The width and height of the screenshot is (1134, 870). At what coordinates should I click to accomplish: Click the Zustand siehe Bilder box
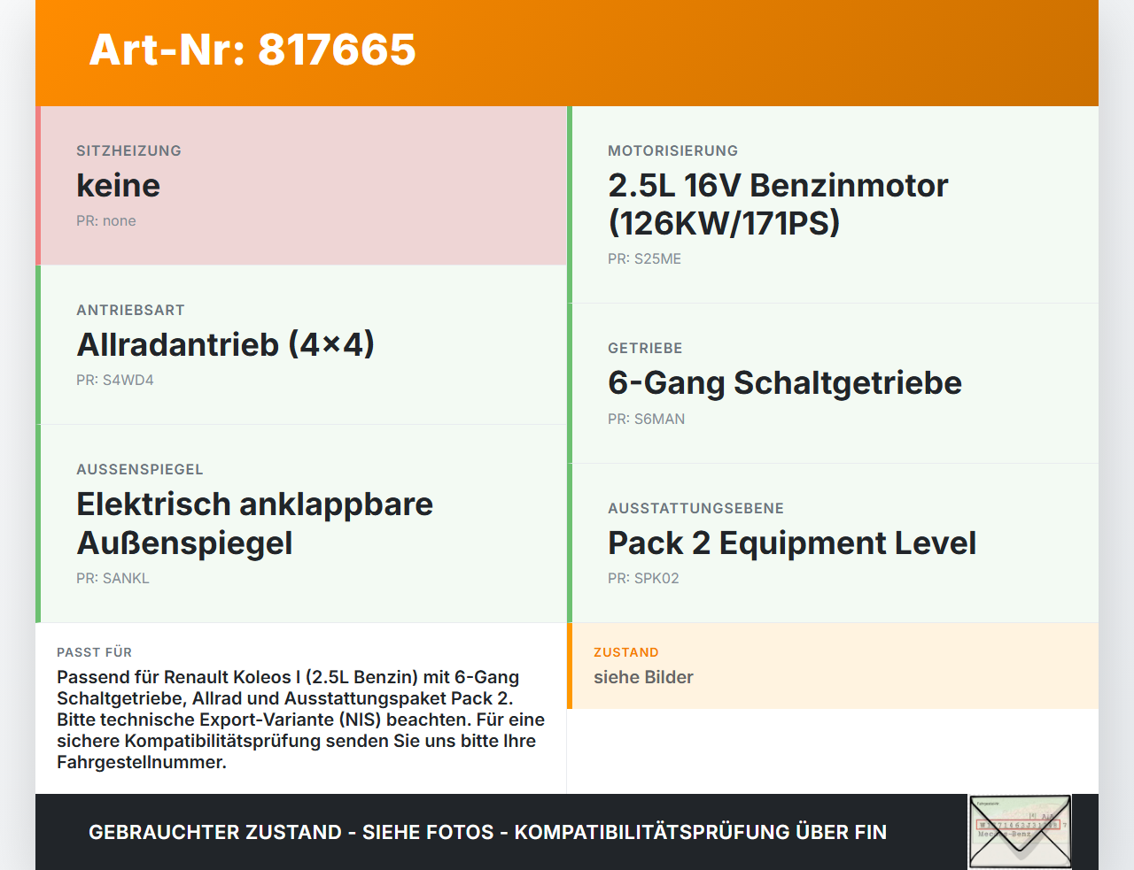click(833, 666)
